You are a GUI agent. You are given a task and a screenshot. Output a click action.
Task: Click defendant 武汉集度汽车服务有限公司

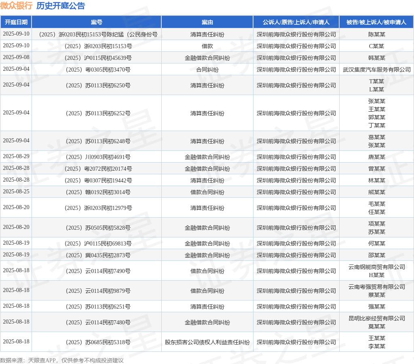(x=377, y=70)
